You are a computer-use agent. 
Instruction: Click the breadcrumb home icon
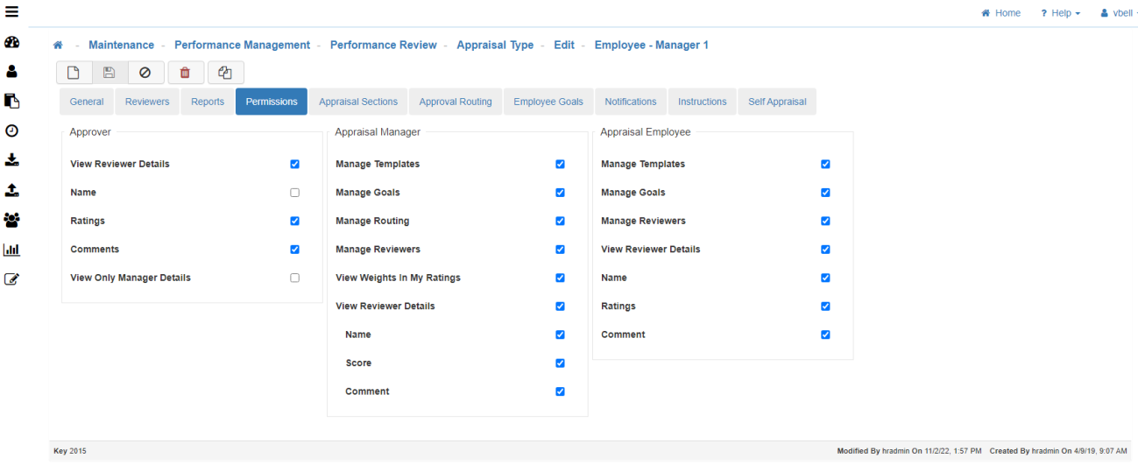pyautogui.click(x=58, y=46)
